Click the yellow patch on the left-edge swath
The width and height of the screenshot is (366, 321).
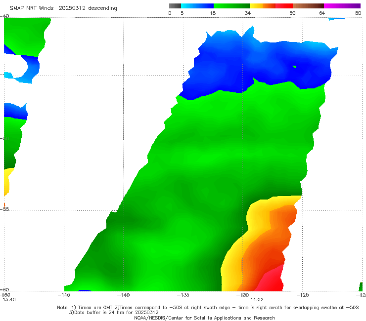tap(6, 182)
